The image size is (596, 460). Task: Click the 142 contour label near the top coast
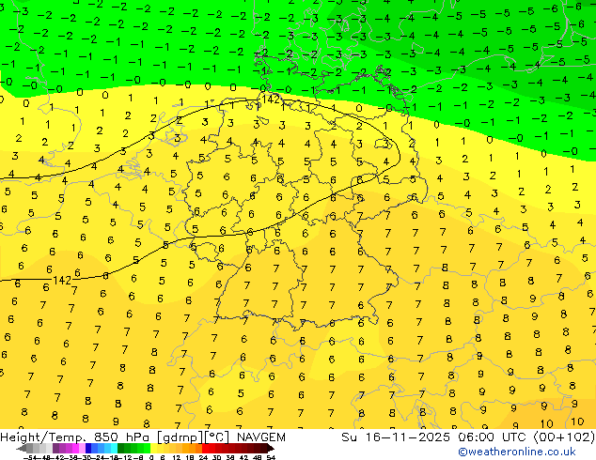pos(271,100)
